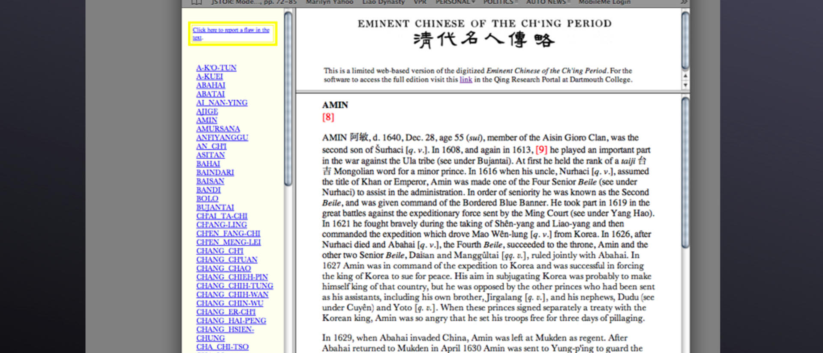Expand the AUTO NEWS bookmarks folder

[x=548, y=2]
